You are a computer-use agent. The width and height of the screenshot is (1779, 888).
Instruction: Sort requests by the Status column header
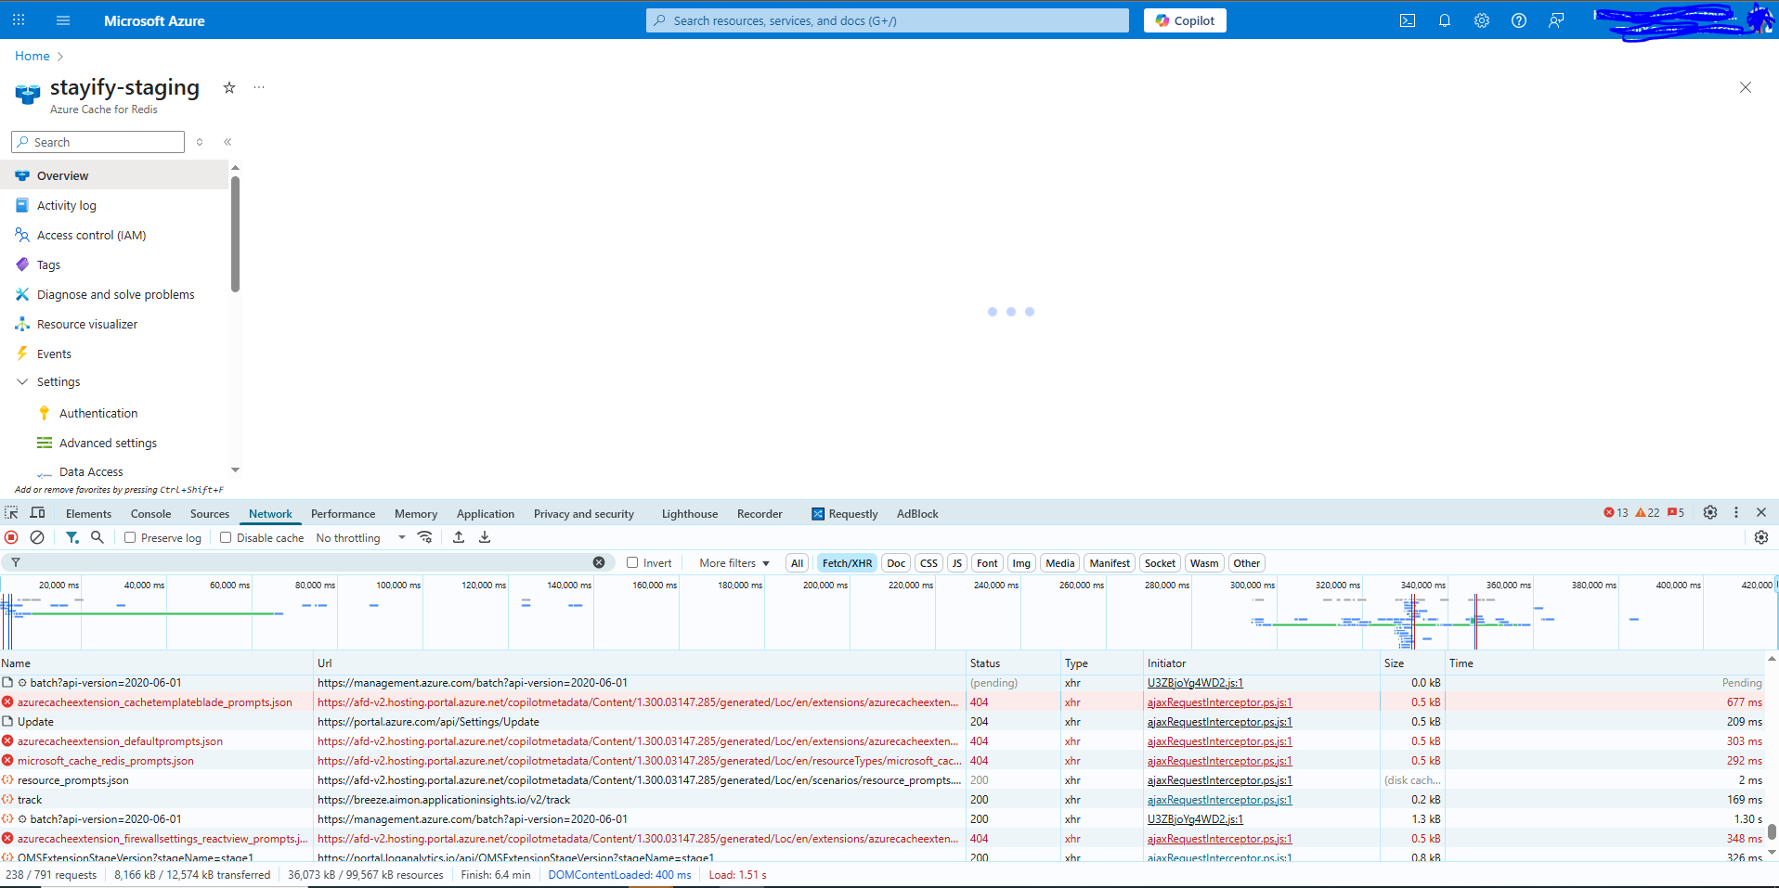pos(1013,663)
